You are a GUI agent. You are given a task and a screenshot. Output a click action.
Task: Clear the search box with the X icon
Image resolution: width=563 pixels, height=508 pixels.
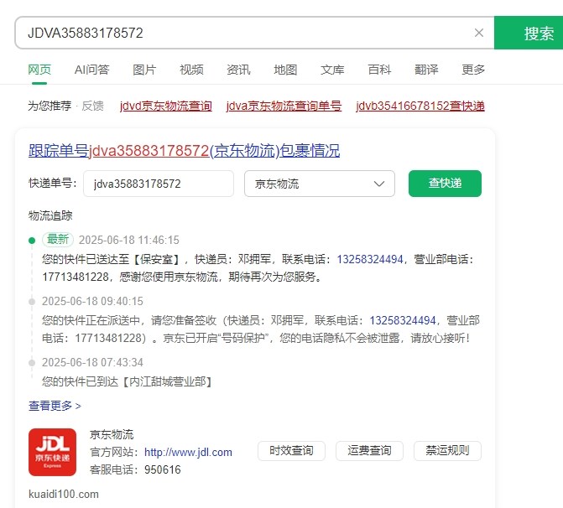(x=478, y=33)
